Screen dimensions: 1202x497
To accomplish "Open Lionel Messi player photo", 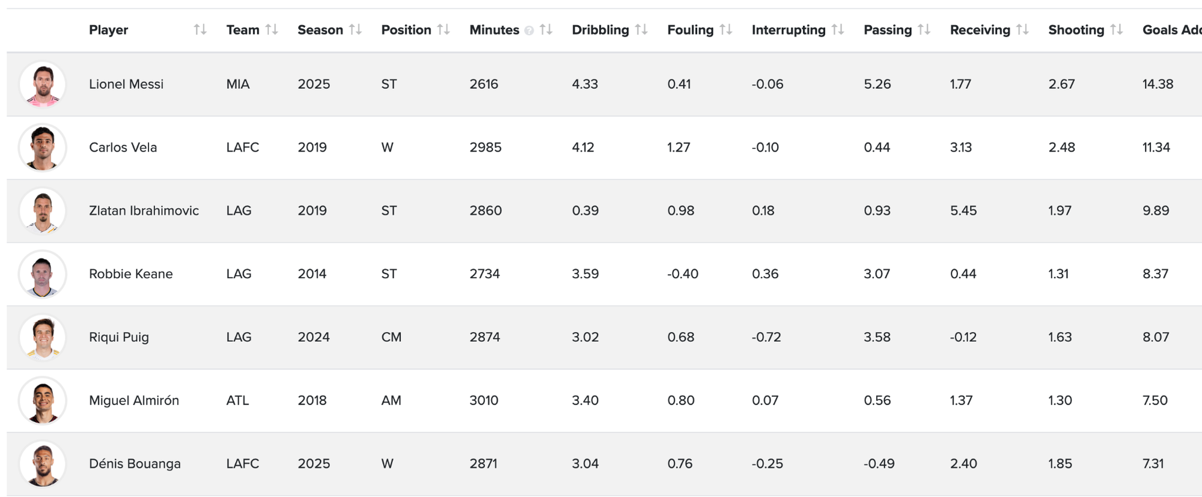I will click(x=43, y=84).
